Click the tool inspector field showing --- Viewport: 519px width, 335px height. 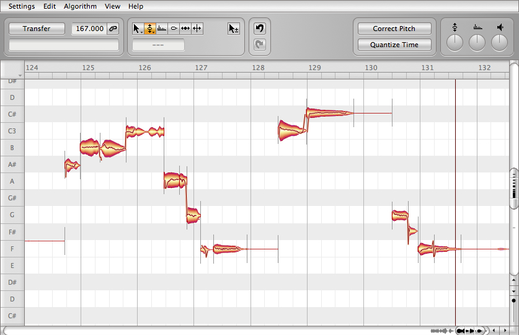pos(158,45)
